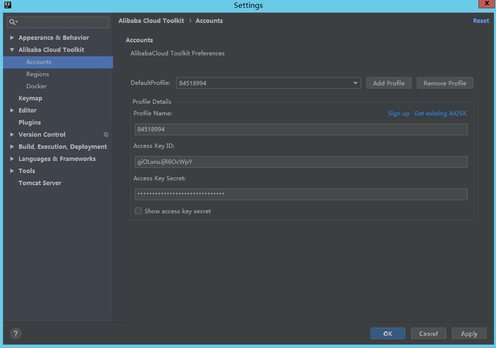This screenshot has width=496, height=348.
Task: Open the Keymap settings
Action: (31, 98)
